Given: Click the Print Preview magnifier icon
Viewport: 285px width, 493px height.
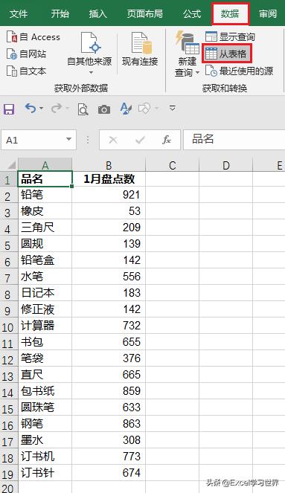Looking at the screenshot, I should point(83,109).
